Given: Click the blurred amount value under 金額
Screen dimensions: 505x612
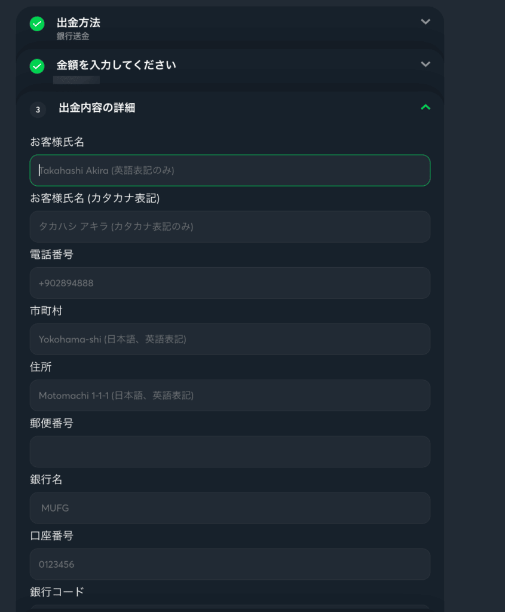Looking at the screenshot, I should 76,79.
